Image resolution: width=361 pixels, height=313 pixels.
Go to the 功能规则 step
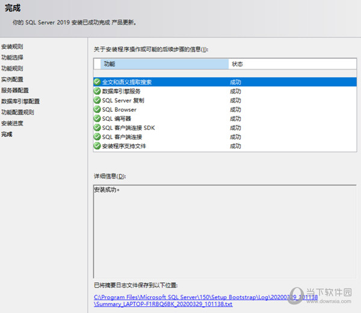click(x=12, y=68)
